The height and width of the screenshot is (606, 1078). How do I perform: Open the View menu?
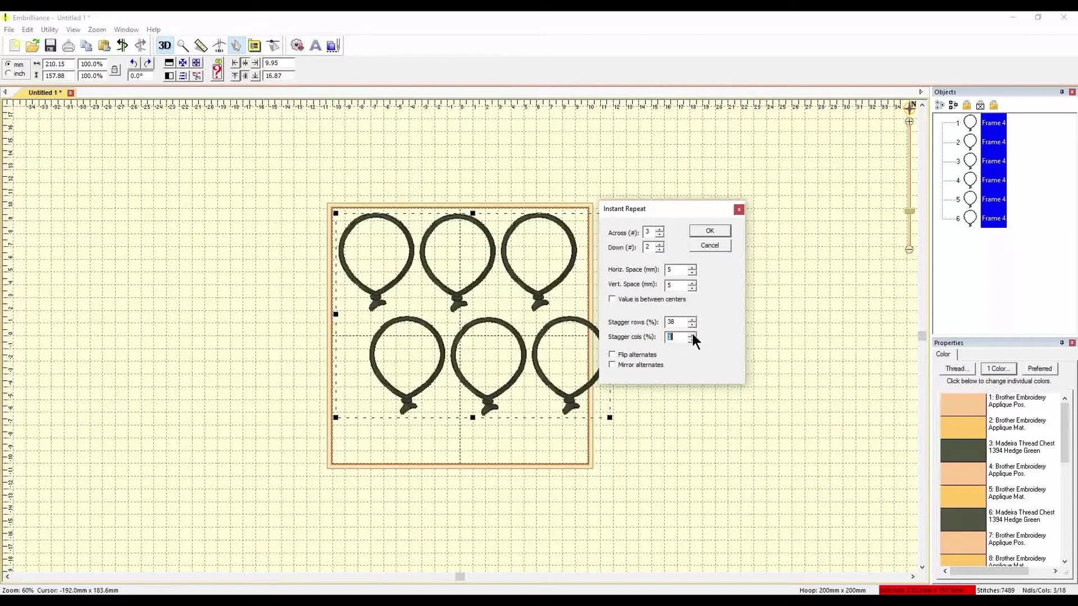coord(73,30)
